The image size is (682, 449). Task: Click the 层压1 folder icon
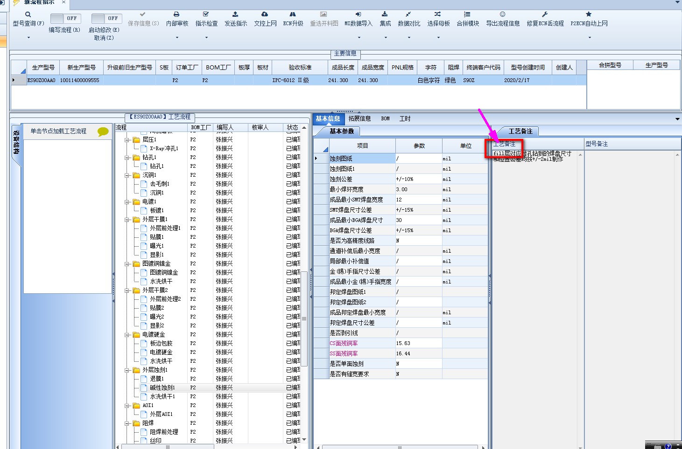point(136,140)
